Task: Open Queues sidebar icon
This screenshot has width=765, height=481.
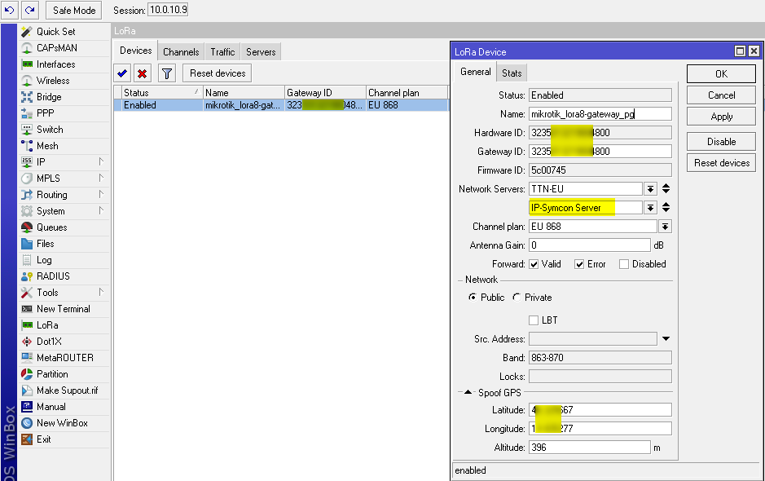Action: (x=27, y=227)
